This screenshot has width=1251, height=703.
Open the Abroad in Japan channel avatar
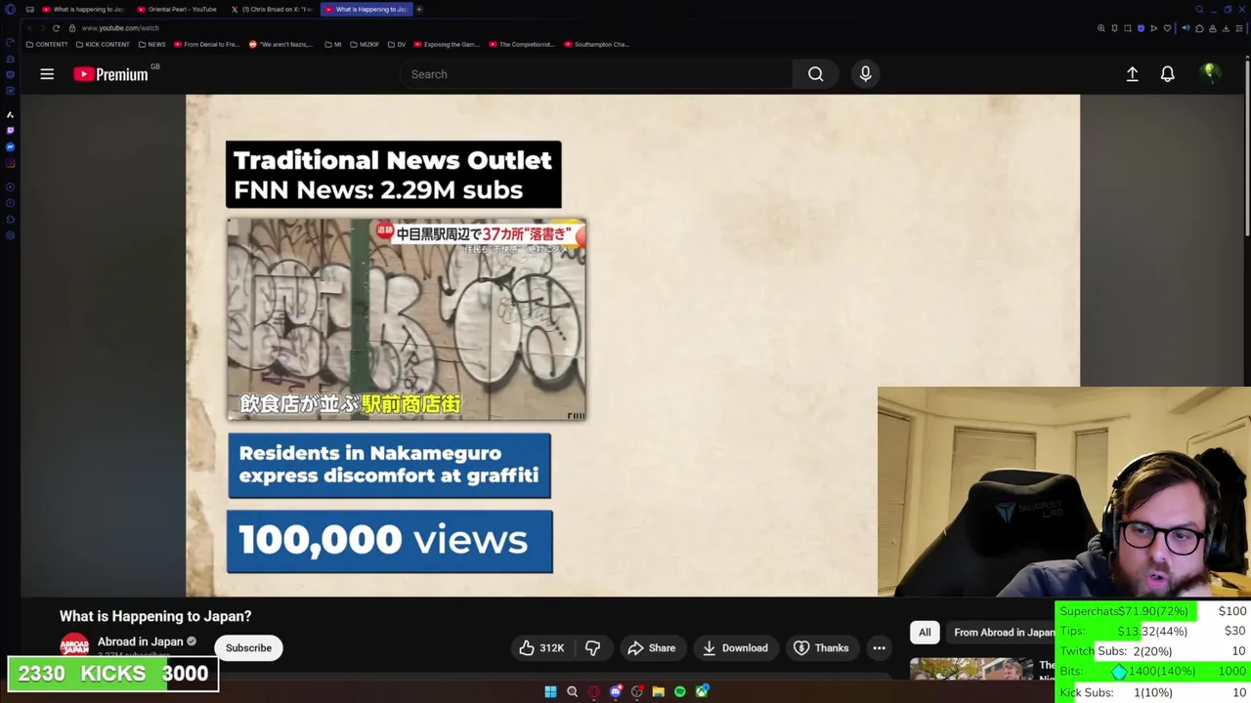[x=74, y=646]
